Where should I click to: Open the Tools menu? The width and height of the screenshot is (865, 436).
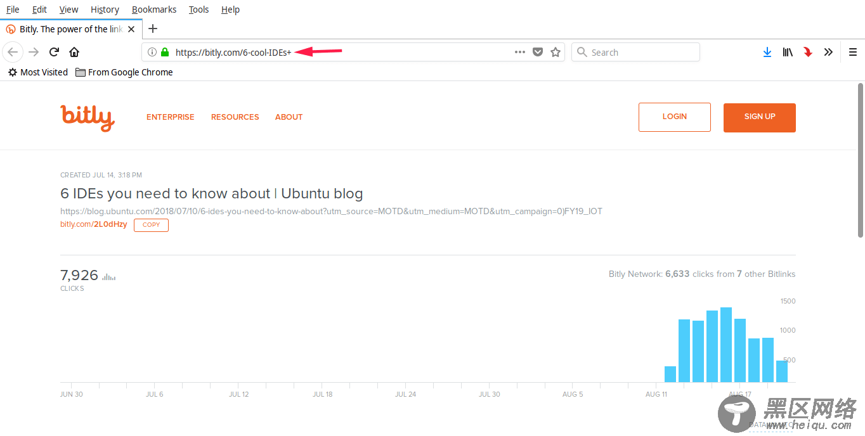[x=198, y=10]
